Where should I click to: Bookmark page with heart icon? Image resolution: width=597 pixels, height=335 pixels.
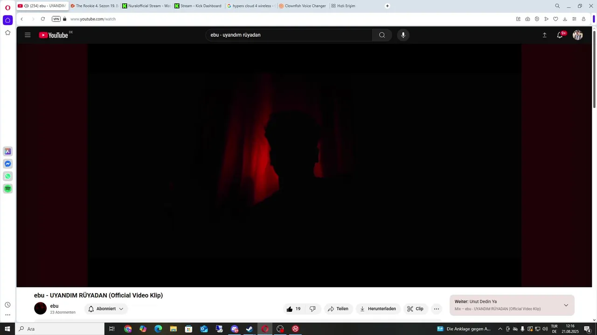point(555,19)
